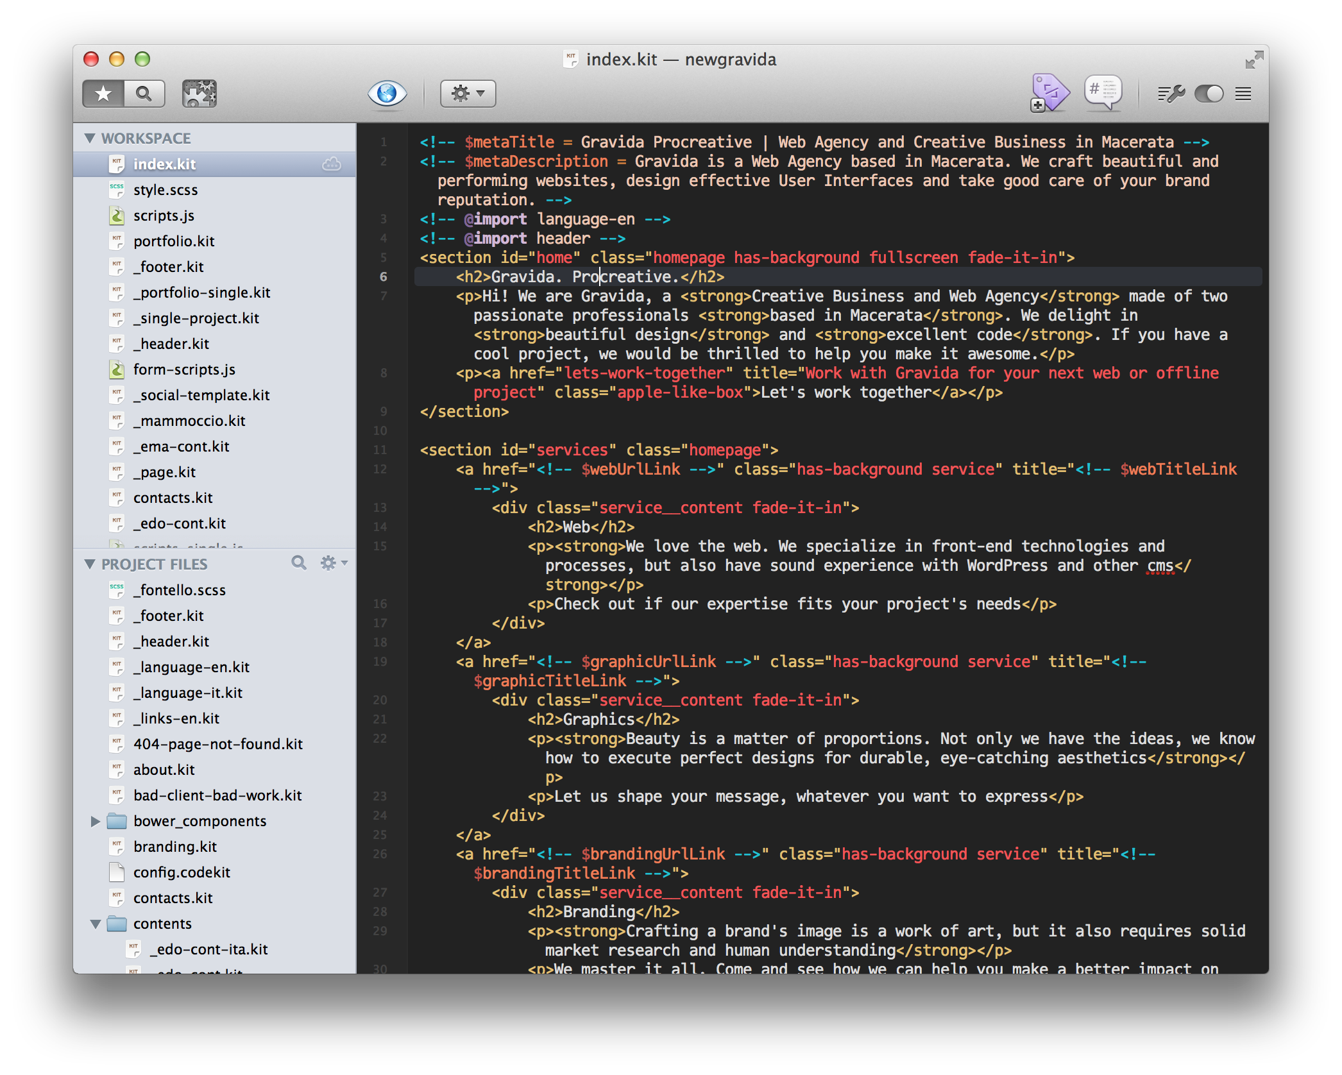Open the gear action dropdown in toolbar
The width and height of the screenshot is (1342, 1075).
click(x=468, y=94)
